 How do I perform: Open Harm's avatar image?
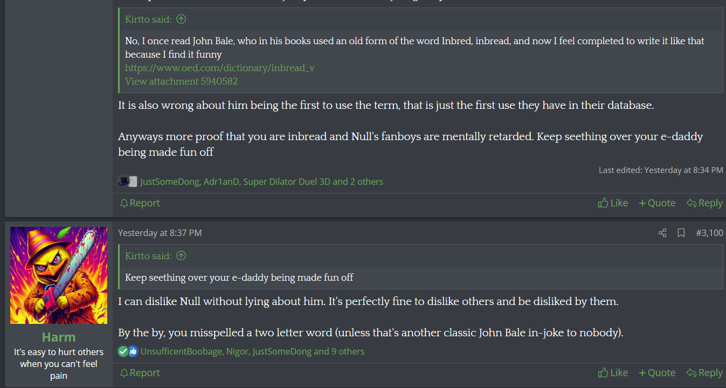tap(59, 275)
